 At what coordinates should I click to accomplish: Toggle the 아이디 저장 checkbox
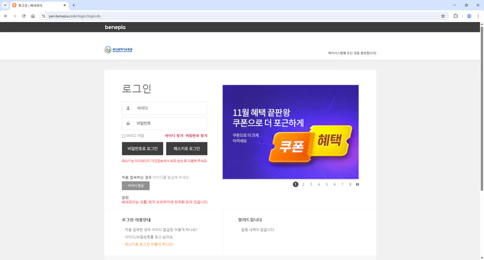click(123, 136)
